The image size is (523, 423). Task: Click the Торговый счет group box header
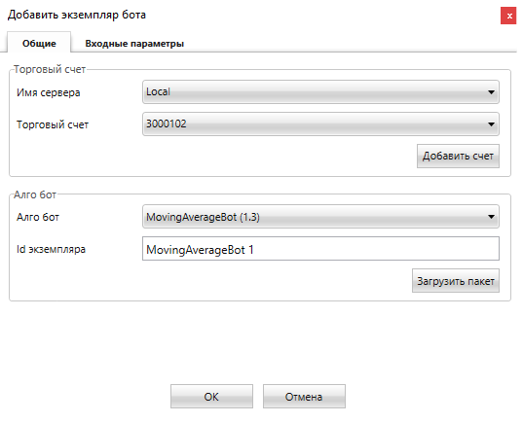50,69
